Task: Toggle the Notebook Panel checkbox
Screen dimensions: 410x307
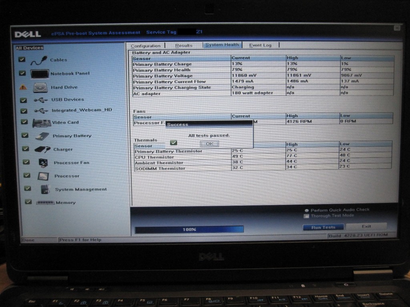Action: [22, 73]
